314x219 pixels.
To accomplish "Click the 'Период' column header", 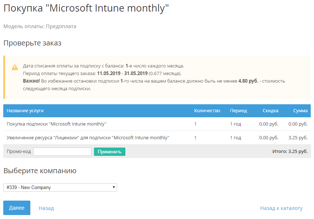I will point(238,111).
